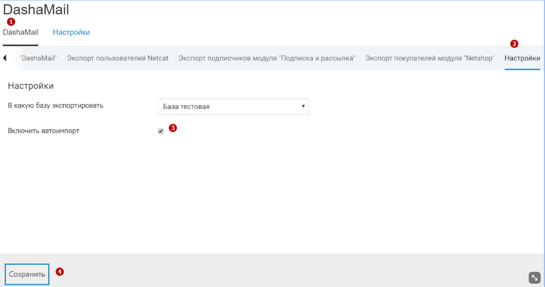Open the blue "Настройки" top tab

[x=71, y=33]
